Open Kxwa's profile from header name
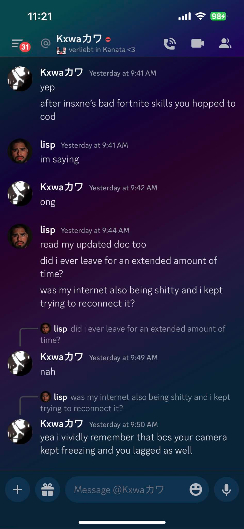The width and height of the screenshot is (244, 529). (x=79, y=39)
